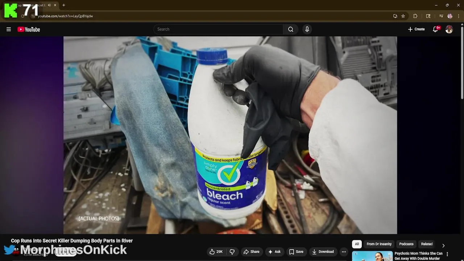This screenshot has height=261, width=464.
Task: Open the YouTube guide hamburger menu
Action: [9, 29]
